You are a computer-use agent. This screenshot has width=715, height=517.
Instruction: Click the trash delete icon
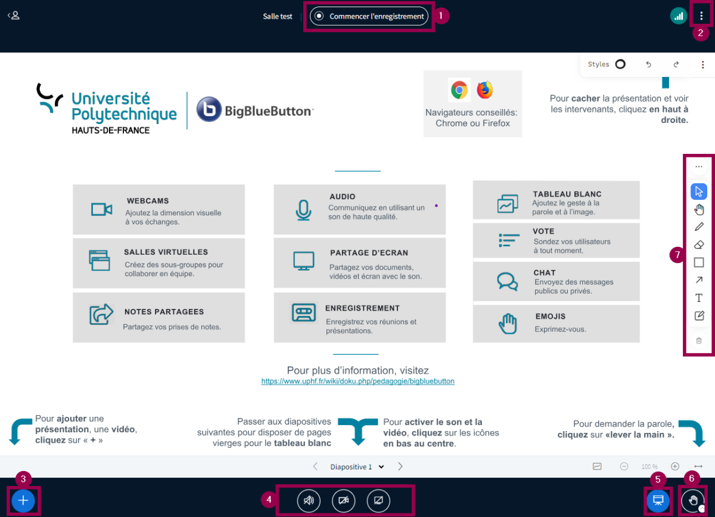pyautogui.click(x=699, y=340)
